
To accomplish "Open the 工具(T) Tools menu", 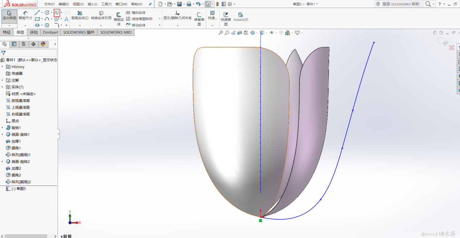I will [x=106, y=4].
